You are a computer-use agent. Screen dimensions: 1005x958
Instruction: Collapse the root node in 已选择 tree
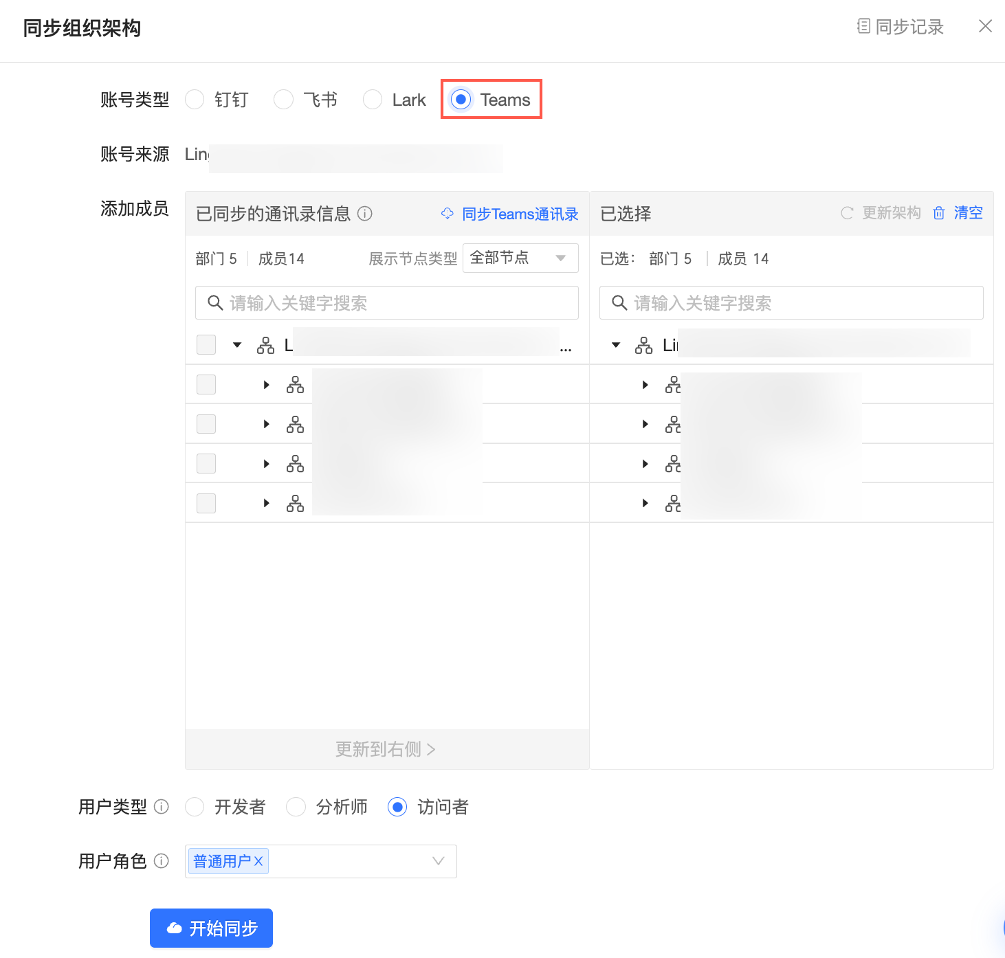point(616,345)
